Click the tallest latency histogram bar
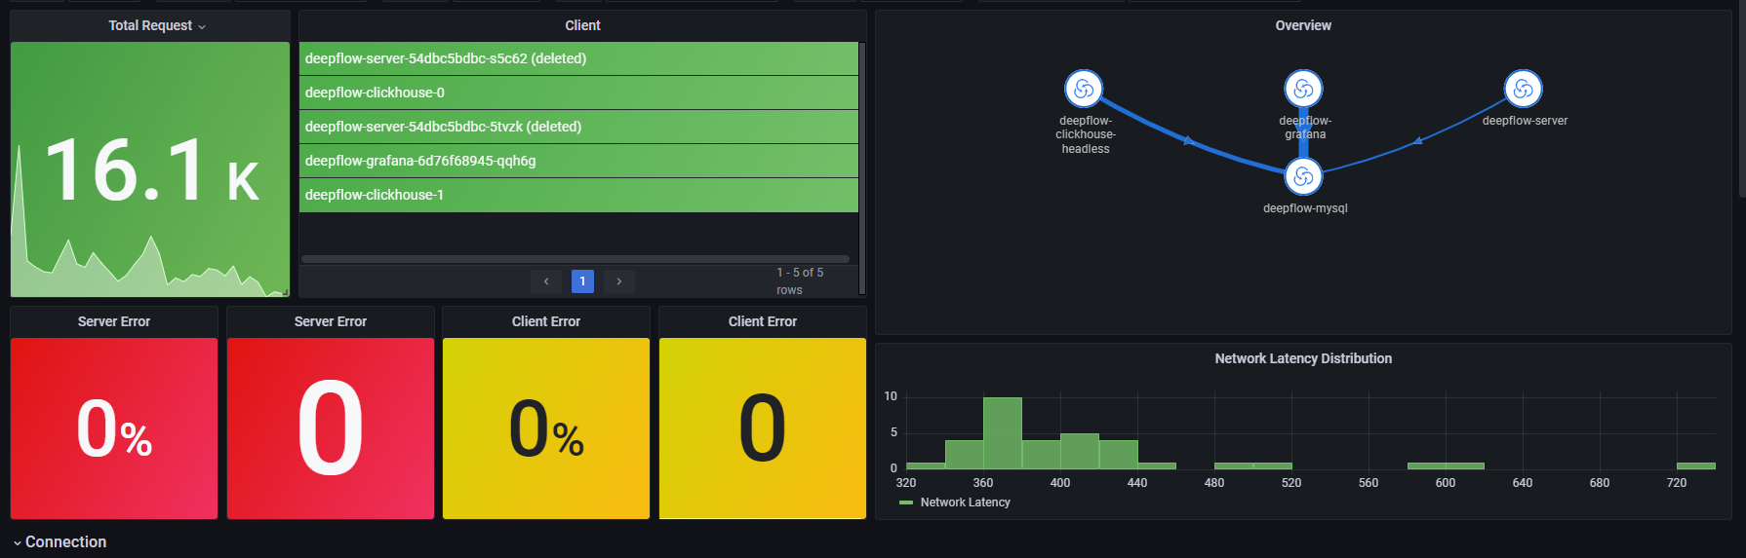This screenshot has height=558, width=1746. [x=1003, y=433]
